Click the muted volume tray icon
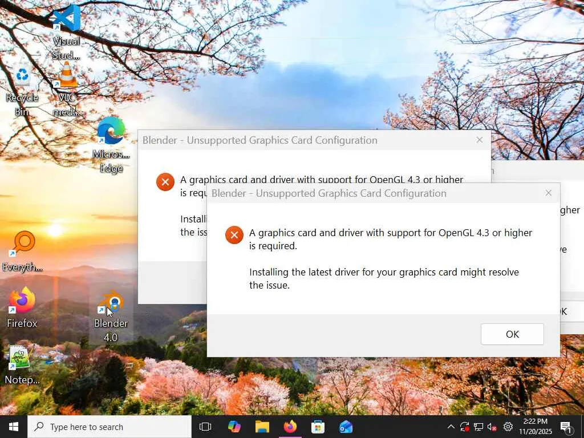 coord(492,427)
